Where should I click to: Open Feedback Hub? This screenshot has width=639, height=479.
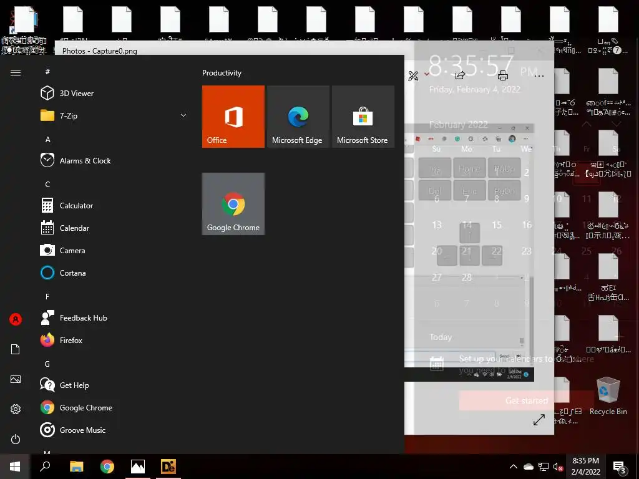tap(83, 317)
